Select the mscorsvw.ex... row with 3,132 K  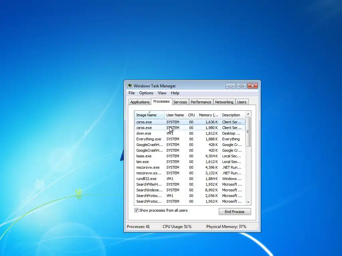coord(190,173)
